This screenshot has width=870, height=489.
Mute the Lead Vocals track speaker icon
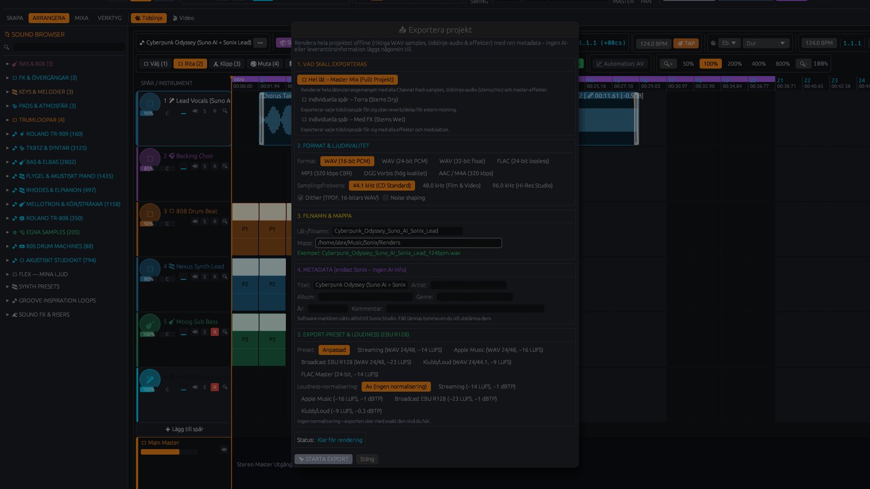click(195, 111)
